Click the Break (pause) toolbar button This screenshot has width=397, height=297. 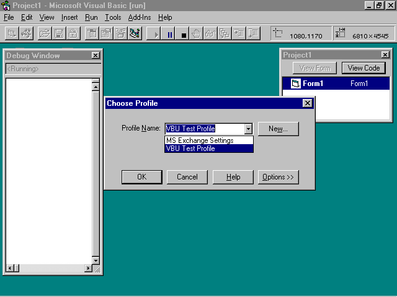pyautogui.click(x=170, y=34)
